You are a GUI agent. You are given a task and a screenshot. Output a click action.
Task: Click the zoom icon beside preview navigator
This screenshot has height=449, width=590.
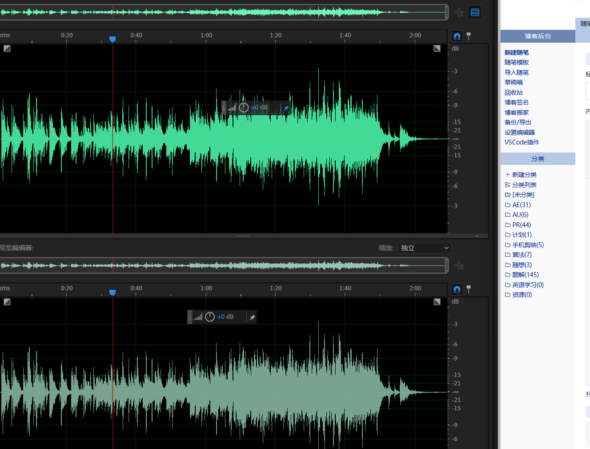tap(459, 266)
